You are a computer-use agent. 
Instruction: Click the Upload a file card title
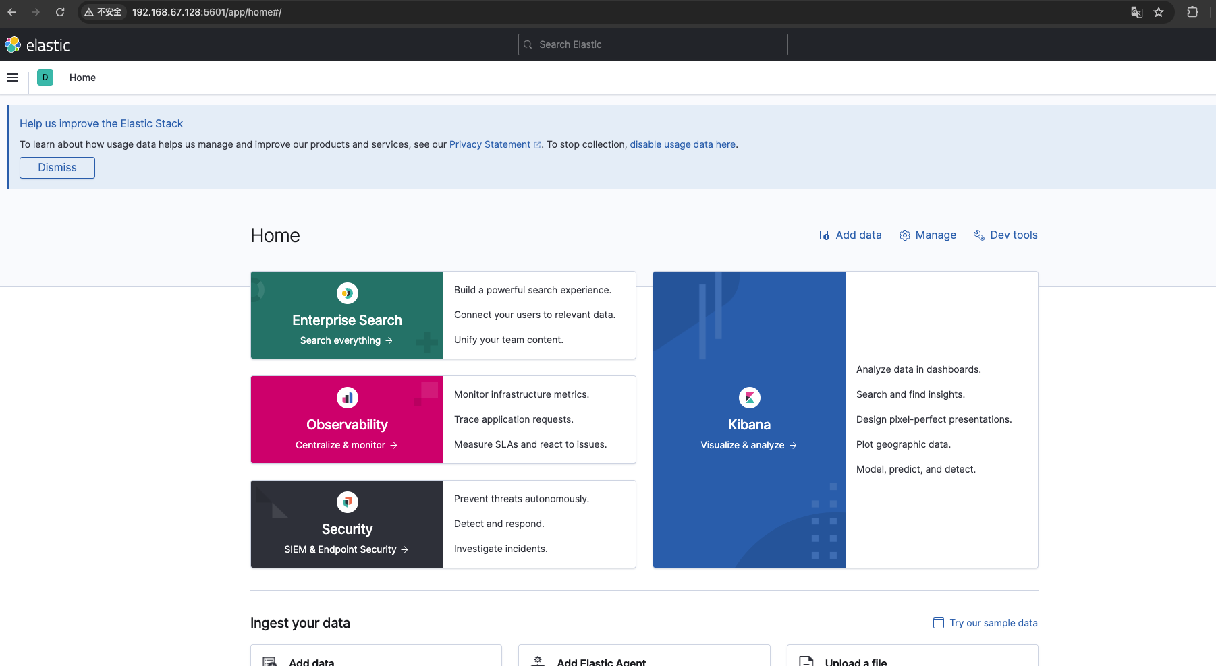tap(856, 662)
